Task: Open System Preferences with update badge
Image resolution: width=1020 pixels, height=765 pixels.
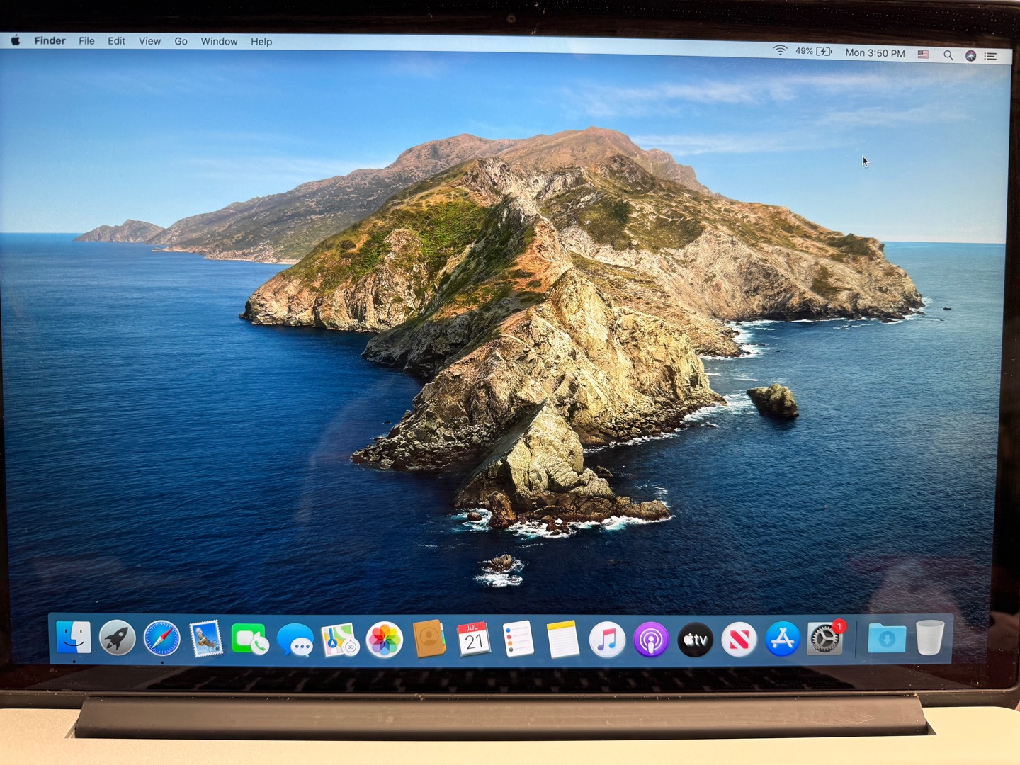Action: point(825,639)
